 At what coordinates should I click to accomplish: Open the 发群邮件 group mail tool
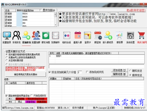pos(55,37)
